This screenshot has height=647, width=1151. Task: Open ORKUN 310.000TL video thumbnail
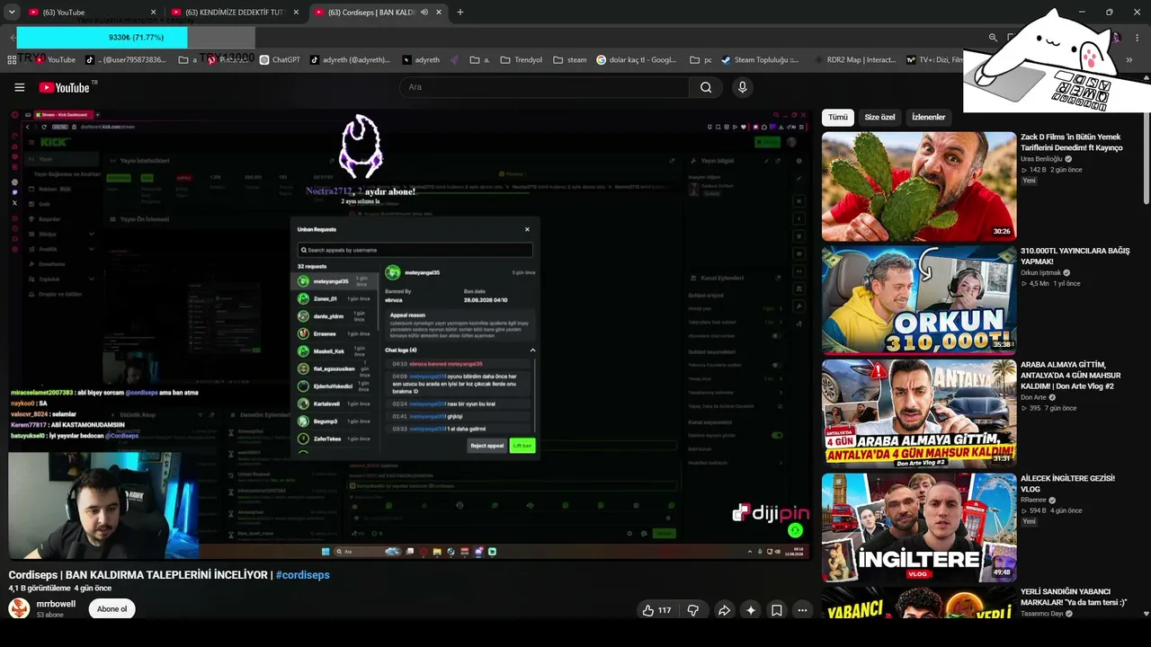[919, 300]
